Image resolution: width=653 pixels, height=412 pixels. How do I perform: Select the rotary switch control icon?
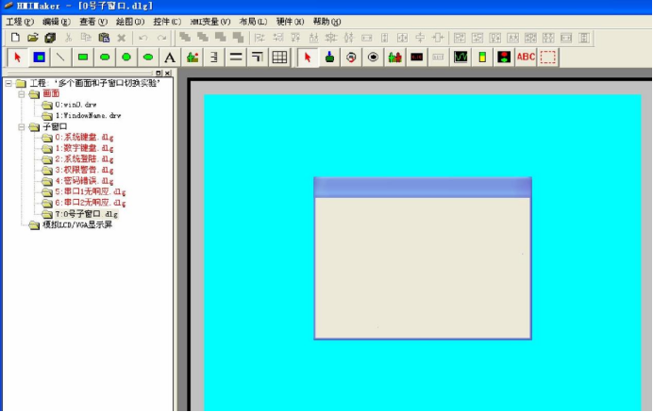point(351,57)
